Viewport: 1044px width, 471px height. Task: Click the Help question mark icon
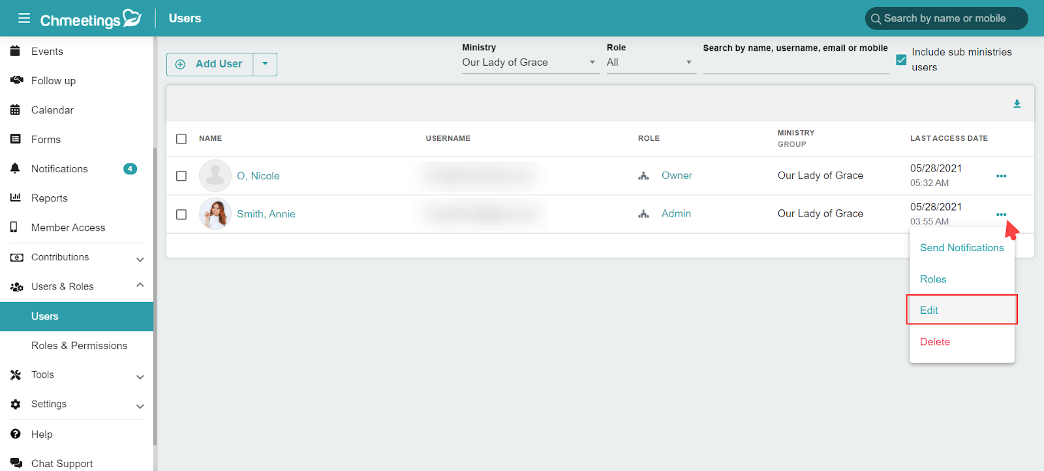click(16, 434)
